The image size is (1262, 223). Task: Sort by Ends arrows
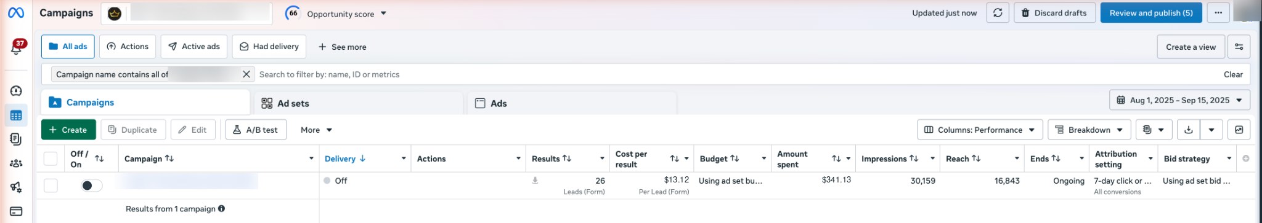click(x=1056, y=158)
